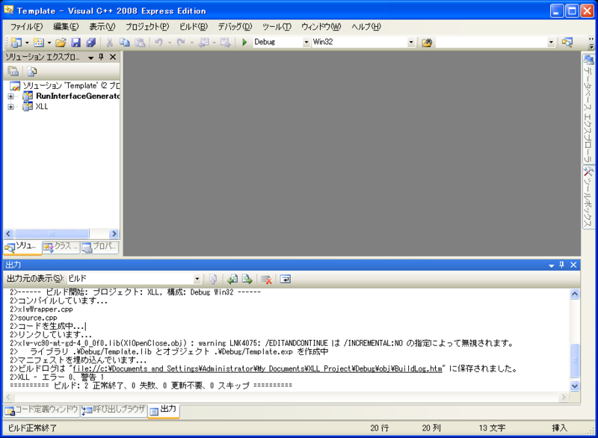Open the New Project dropdown arrow
Screen dimensions: 598x438
27,43
